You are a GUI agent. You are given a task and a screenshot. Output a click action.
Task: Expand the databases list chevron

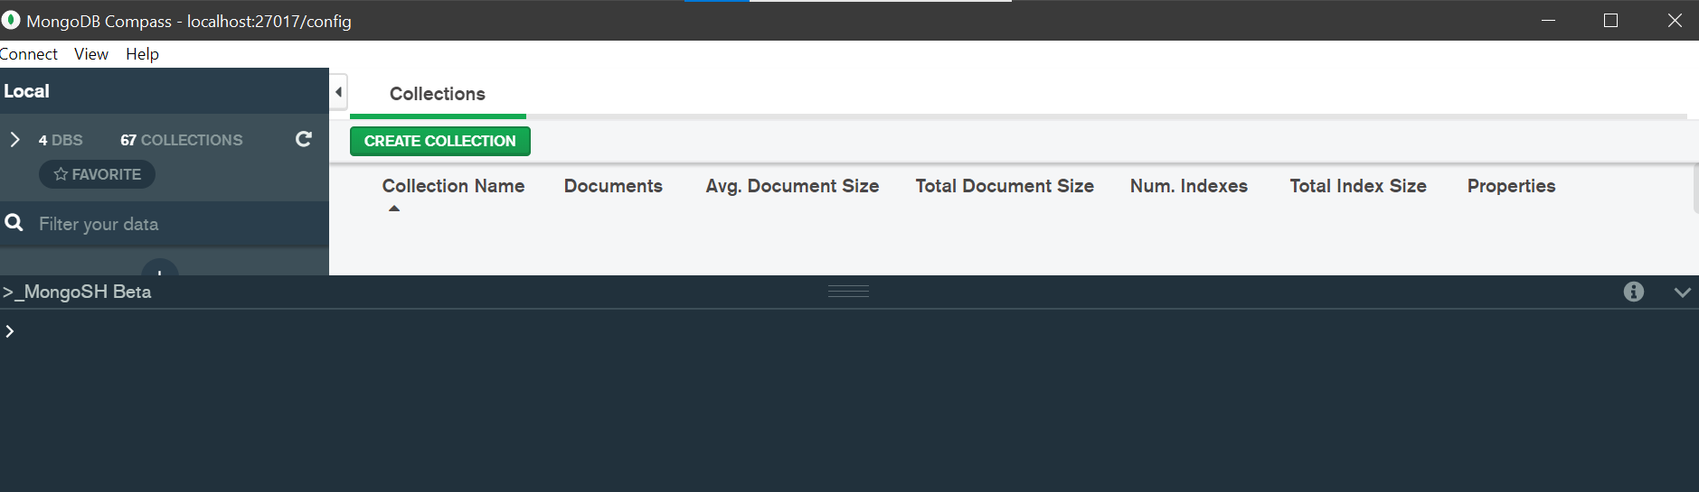[x=15, y=140]
